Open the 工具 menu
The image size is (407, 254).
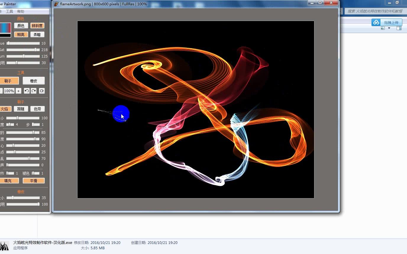(x=9, y=12)
